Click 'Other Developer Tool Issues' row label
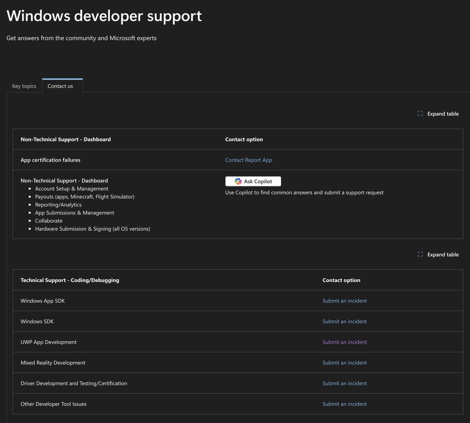The image size is (470, 423). coord(54,404)
